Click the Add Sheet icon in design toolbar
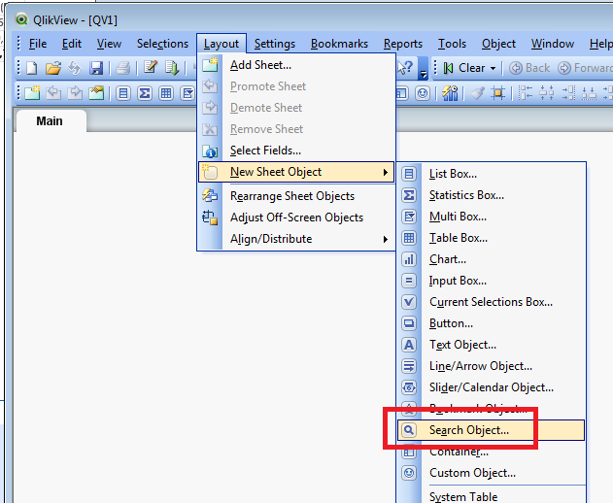Screen dimensions: 613x503 32,93
